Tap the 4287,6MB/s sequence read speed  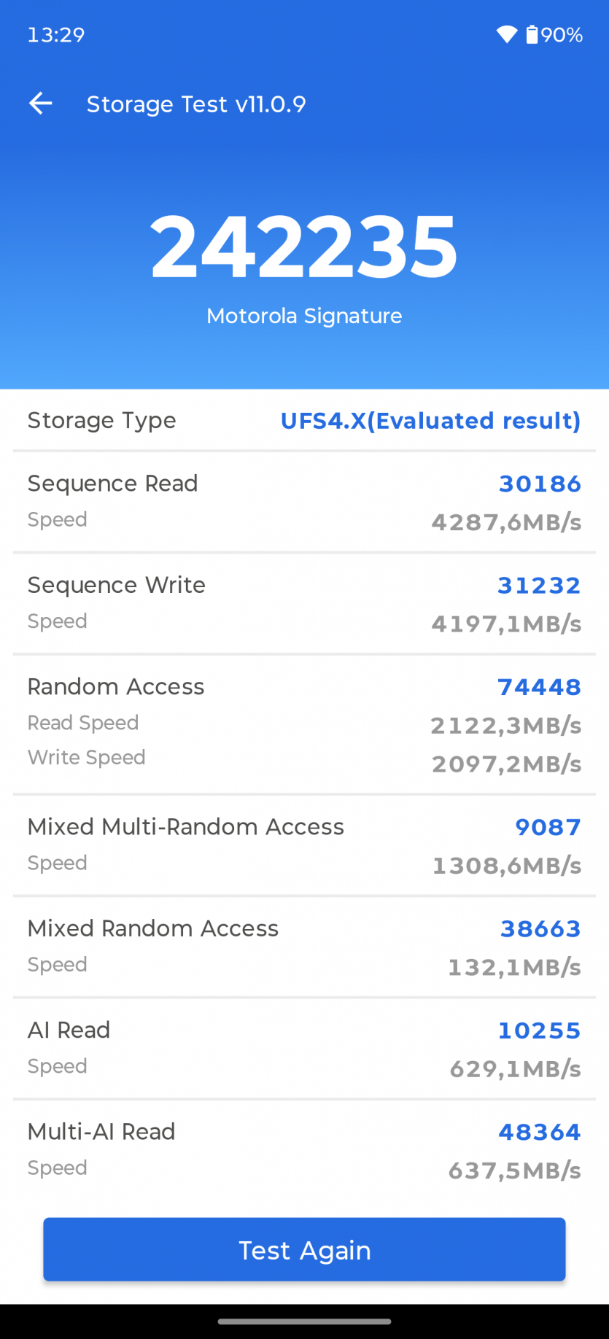[507, 522]
